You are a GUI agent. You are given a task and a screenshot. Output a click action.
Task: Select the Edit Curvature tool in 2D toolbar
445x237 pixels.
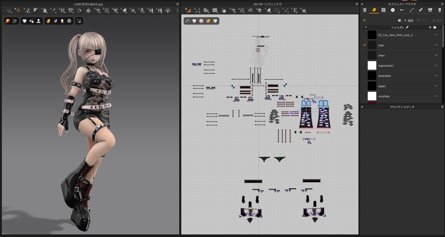coord(197,10)
